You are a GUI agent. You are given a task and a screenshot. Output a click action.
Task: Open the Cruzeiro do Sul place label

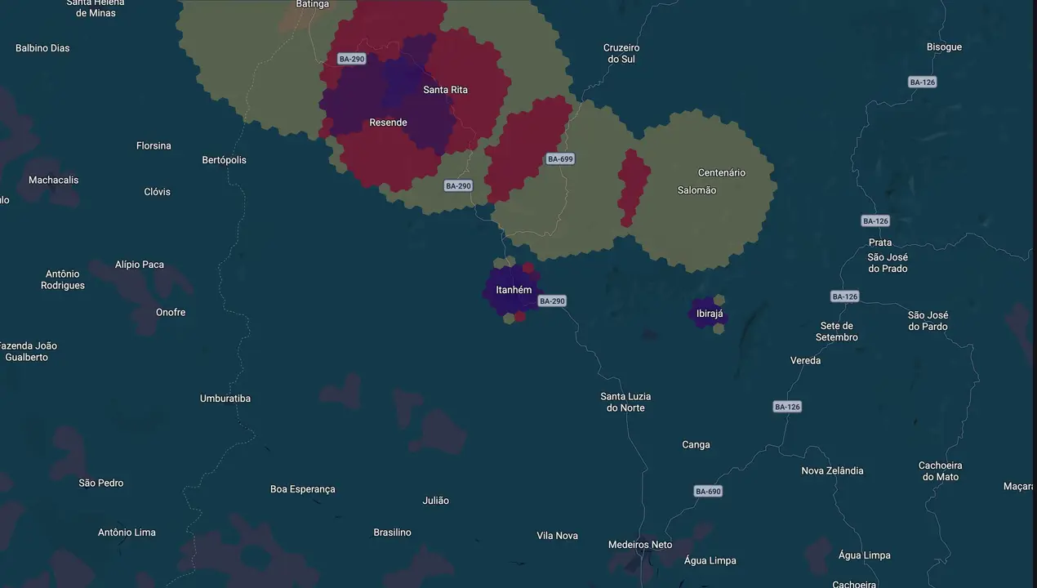point(621,54)
